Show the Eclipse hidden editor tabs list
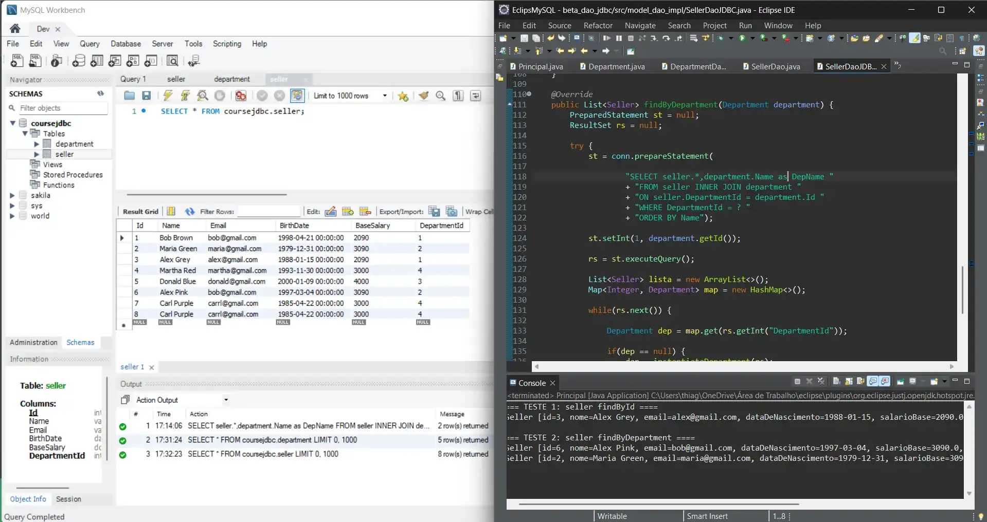The height and width of the screenshot is (522, 987). [898, 66]
